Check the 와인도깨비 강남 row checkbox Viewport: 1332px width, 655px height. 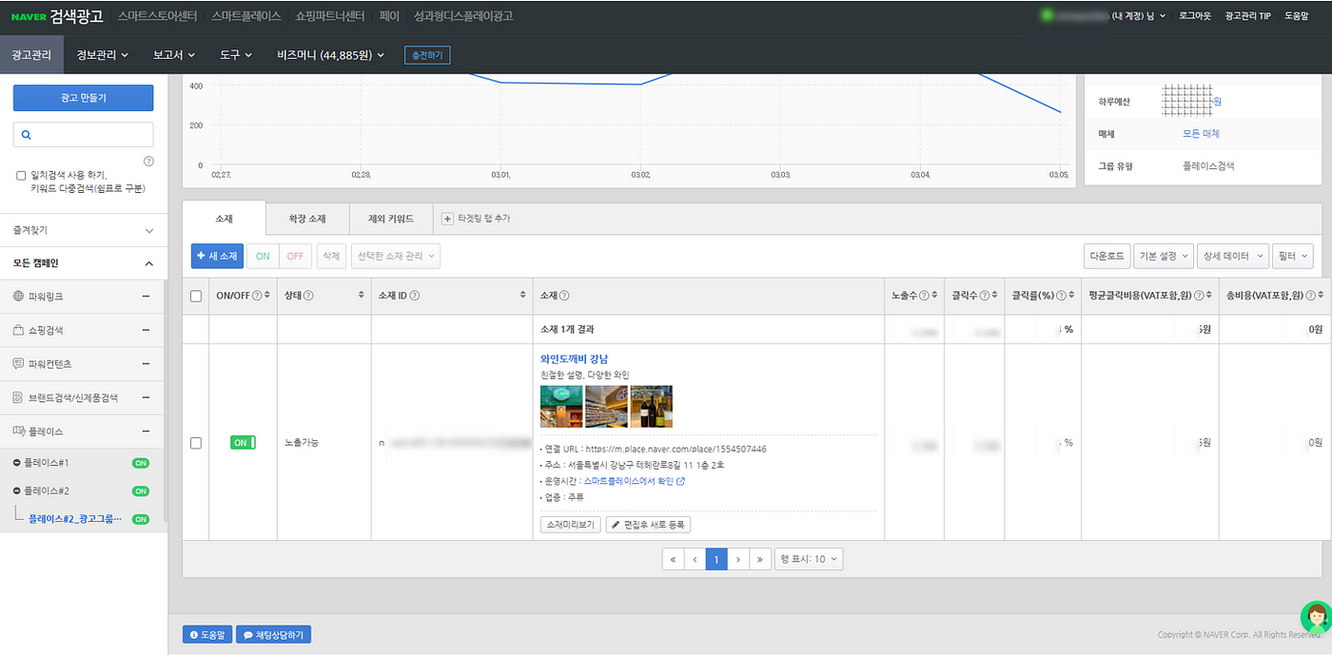point(196,443)
